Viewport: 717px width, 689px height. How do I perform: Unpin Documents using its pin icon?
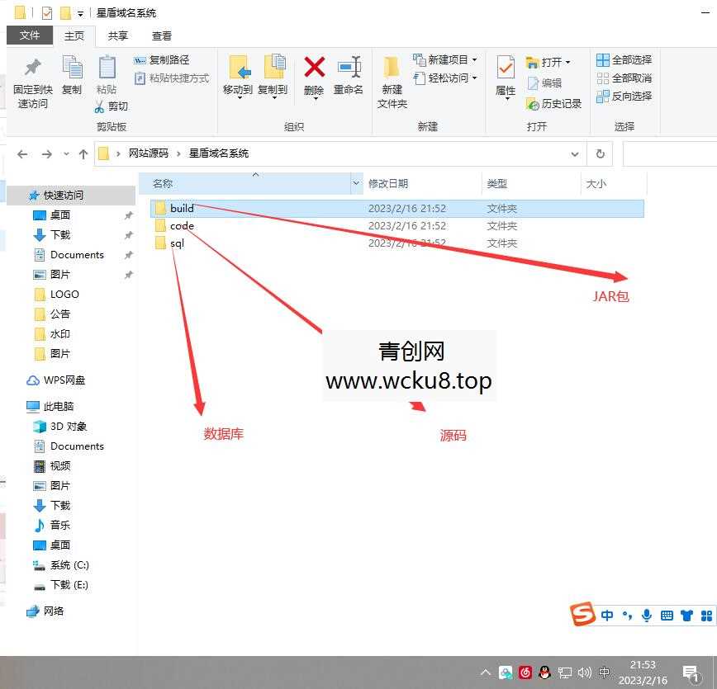(x=128, y=255)
